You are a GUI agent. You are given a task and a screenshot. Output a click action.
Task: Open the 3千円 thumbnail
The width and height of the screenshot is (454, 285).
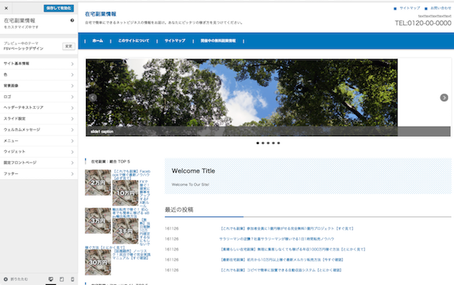125,231
